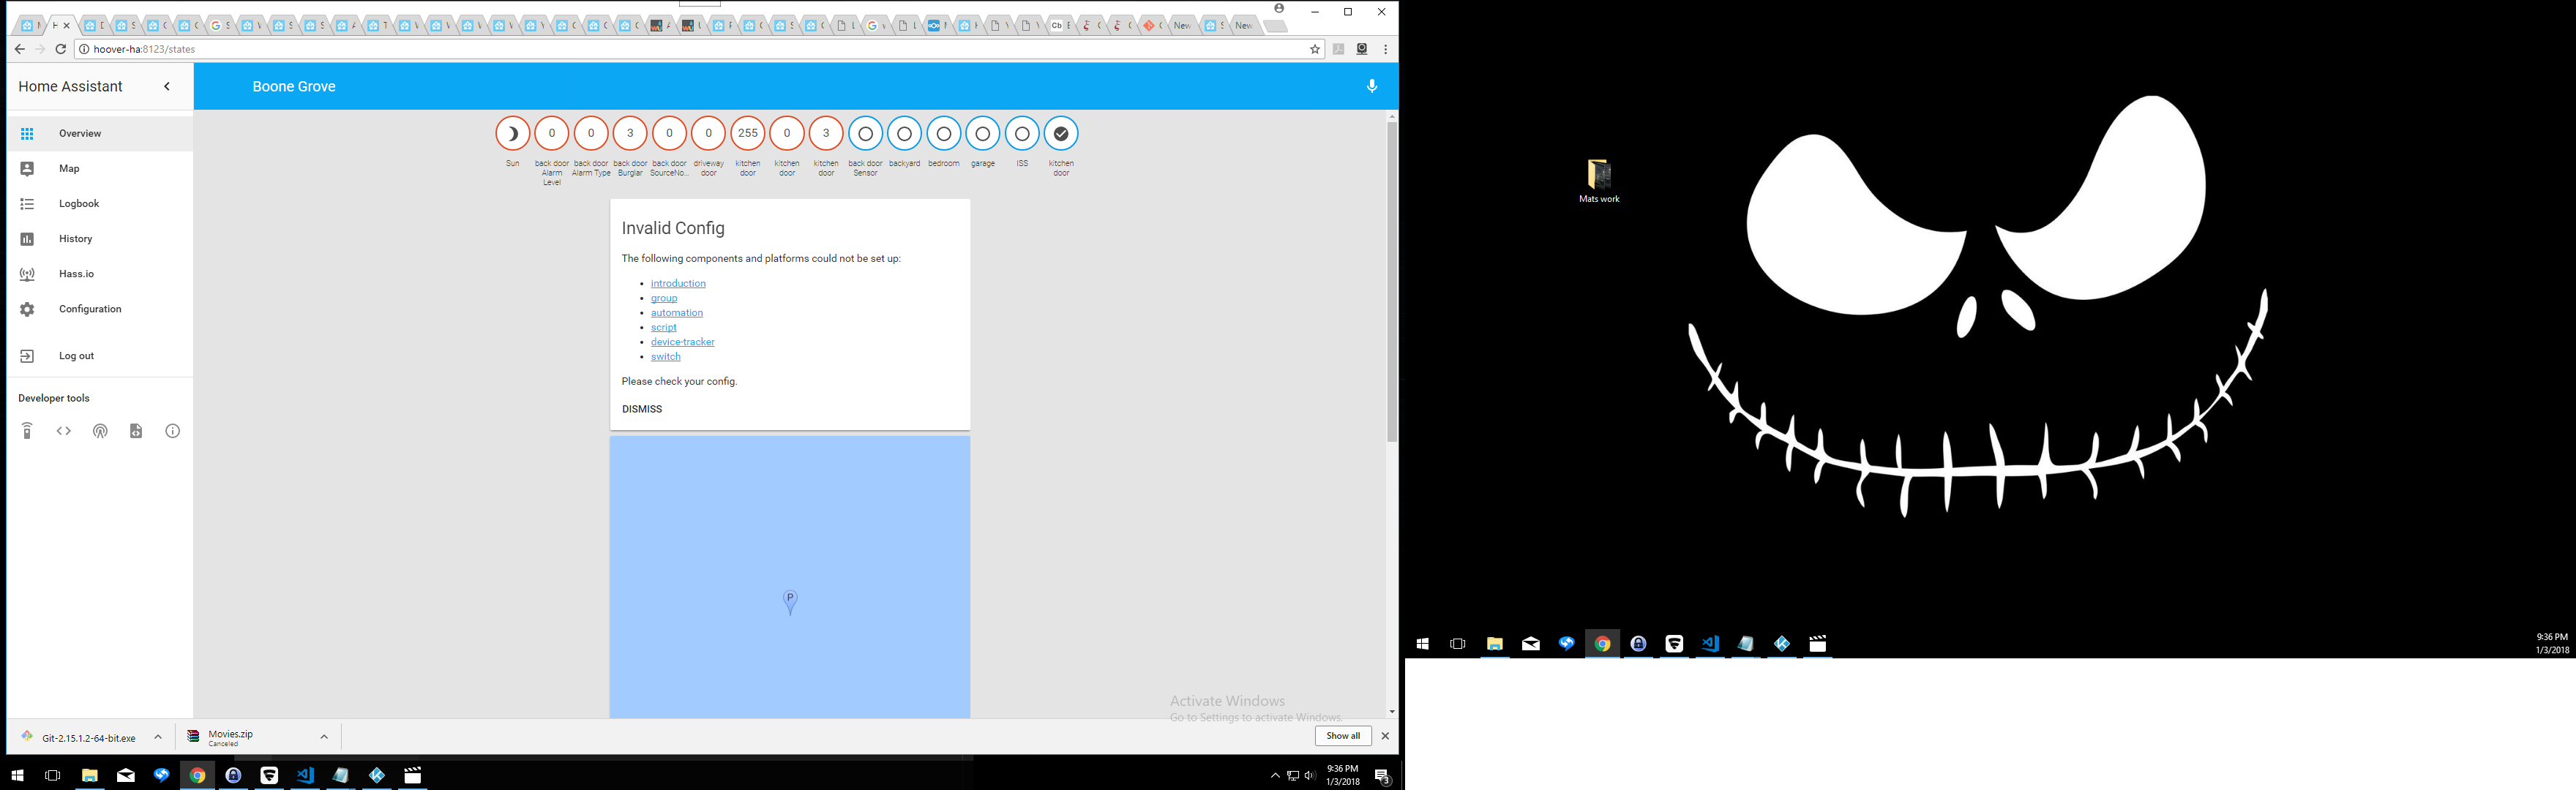Image resolution: width=2576 pixels, height=790 pixels.
Task: Open the Map panel
Action: (x=68, y=168)
